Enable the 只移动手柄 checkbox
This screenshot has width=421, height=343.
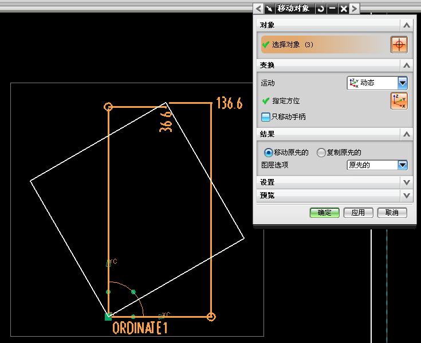pyautogui.click(x=265, y=117)
